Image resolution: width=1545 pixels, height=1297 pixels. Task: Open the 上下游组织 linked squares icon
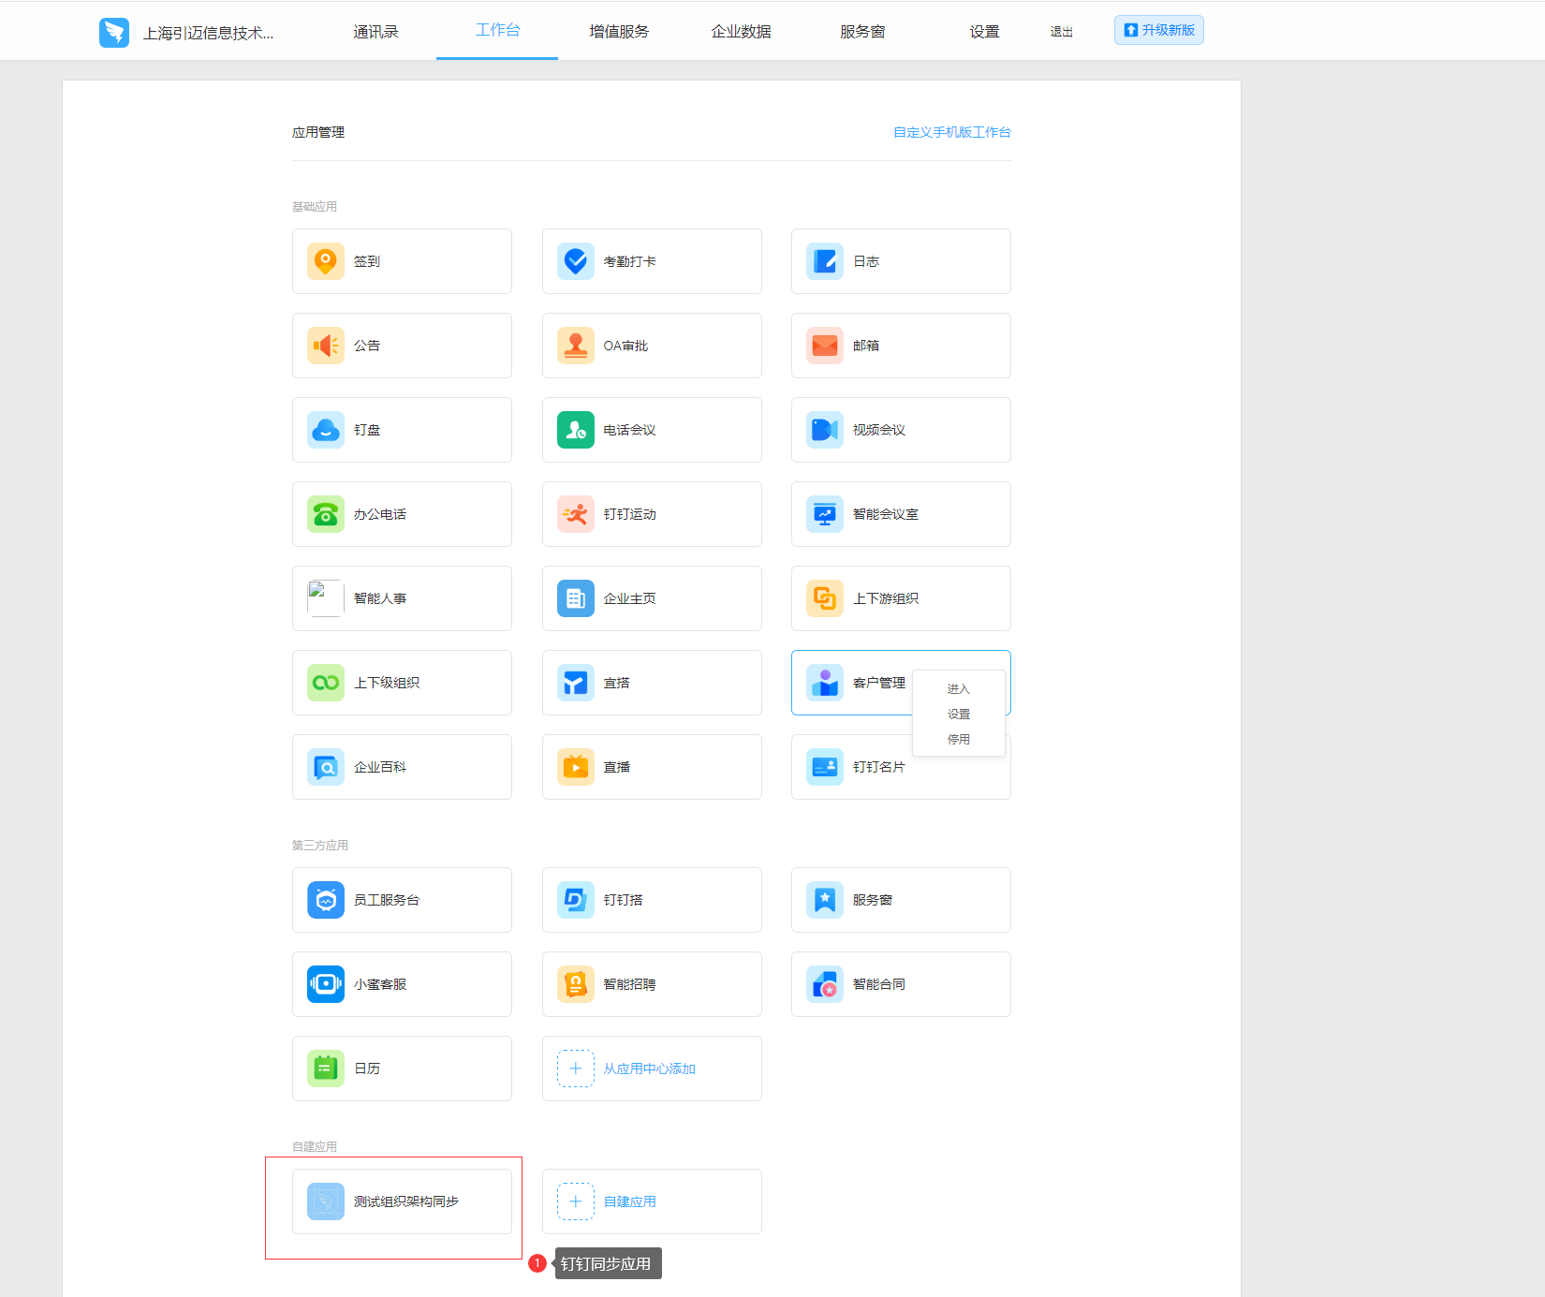point(825,598)
